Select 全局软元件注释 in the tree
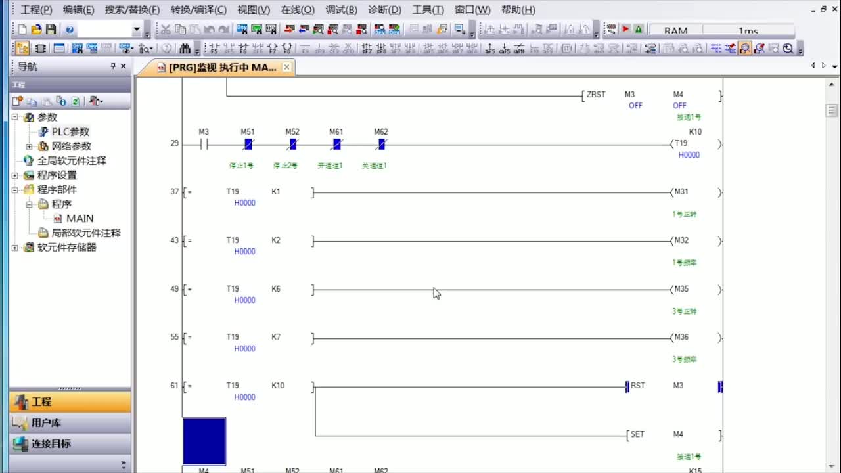Image resolution: width=841 pixels, height=473 pixels. (x=72, y=160)
